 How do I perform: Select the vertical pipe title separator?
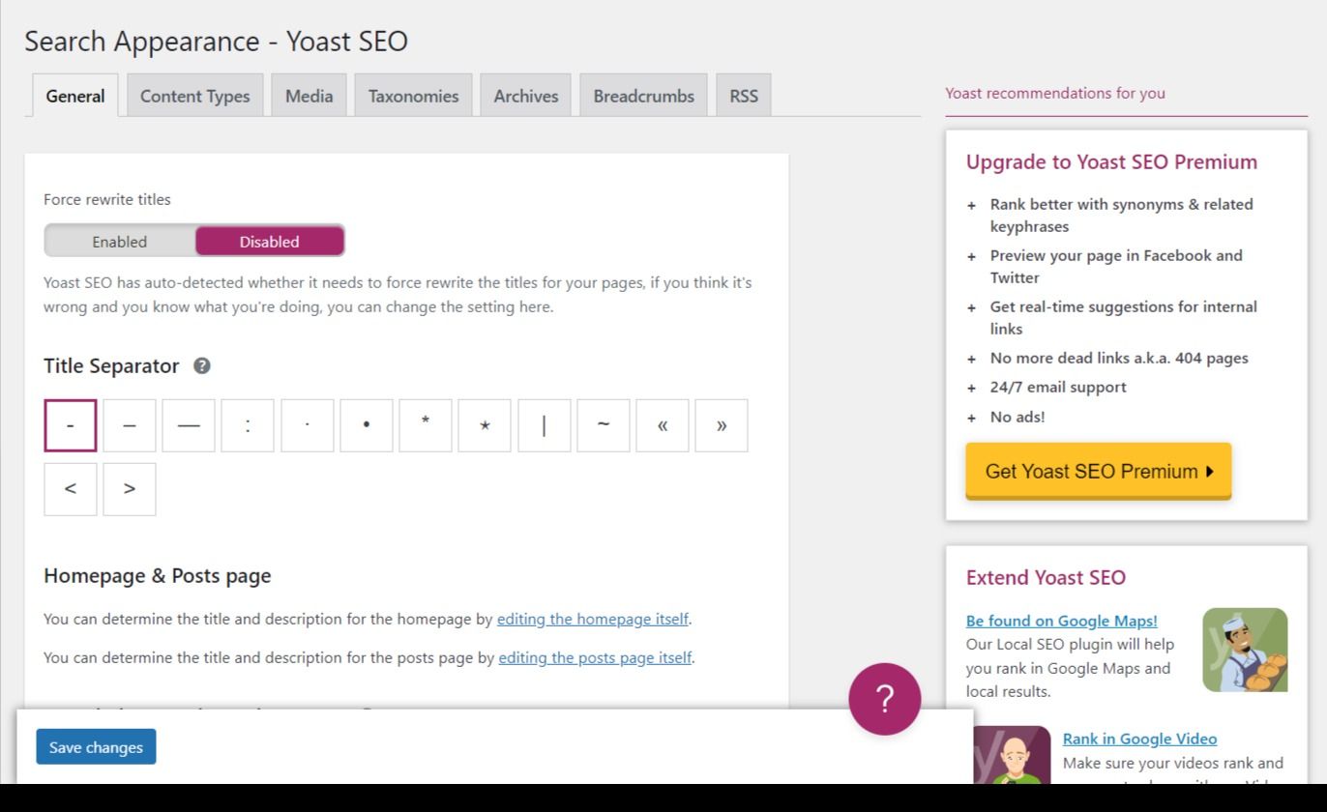(545, 425)
